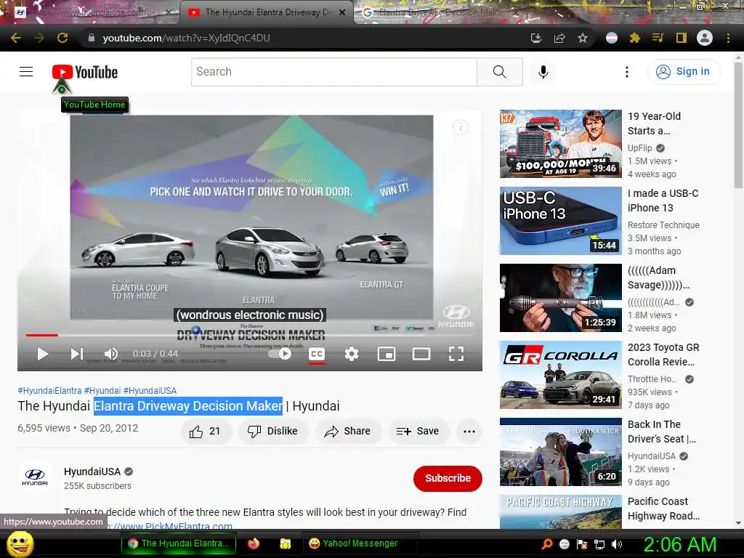Click the 2:06 AM clock
Image resolution: width=744 pixels, height=558 pixels.
[680, 544]
